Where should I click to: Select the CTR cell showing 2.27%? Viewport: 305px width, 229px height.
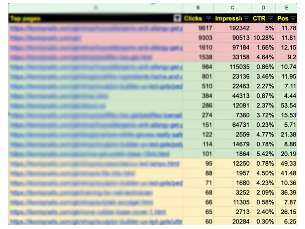[264, 86]
